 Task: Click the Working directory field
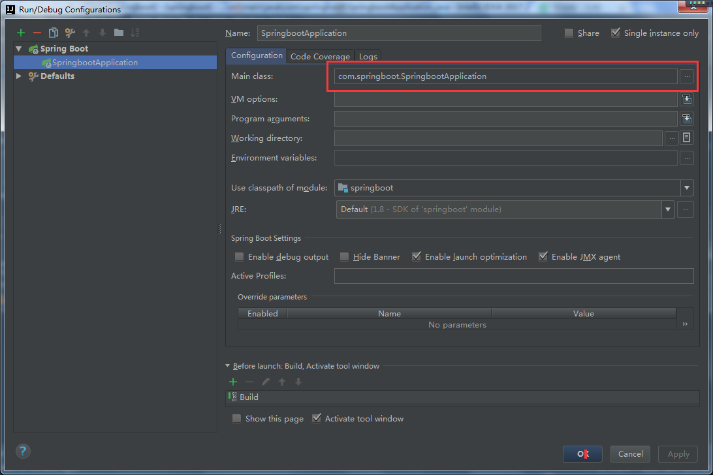[x=498, y=138]
